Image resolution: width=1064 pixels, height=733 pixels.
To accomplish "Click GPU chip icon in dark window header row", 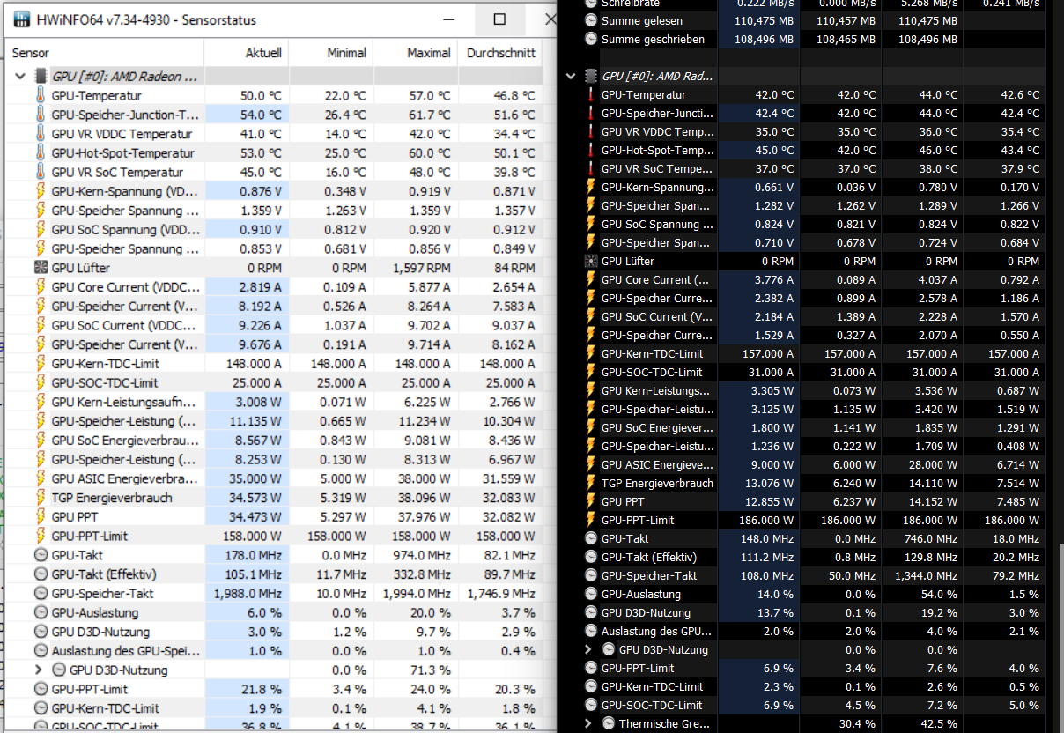I will [x=591, y=76].
